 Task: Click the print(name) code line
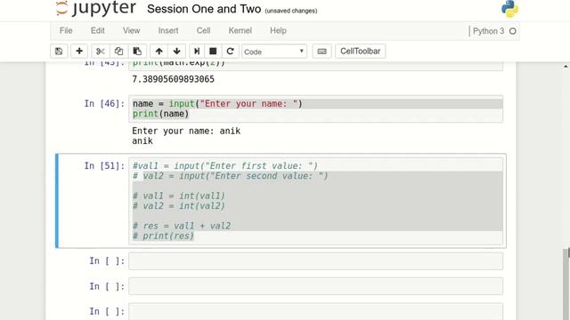[x=160, y=114]
